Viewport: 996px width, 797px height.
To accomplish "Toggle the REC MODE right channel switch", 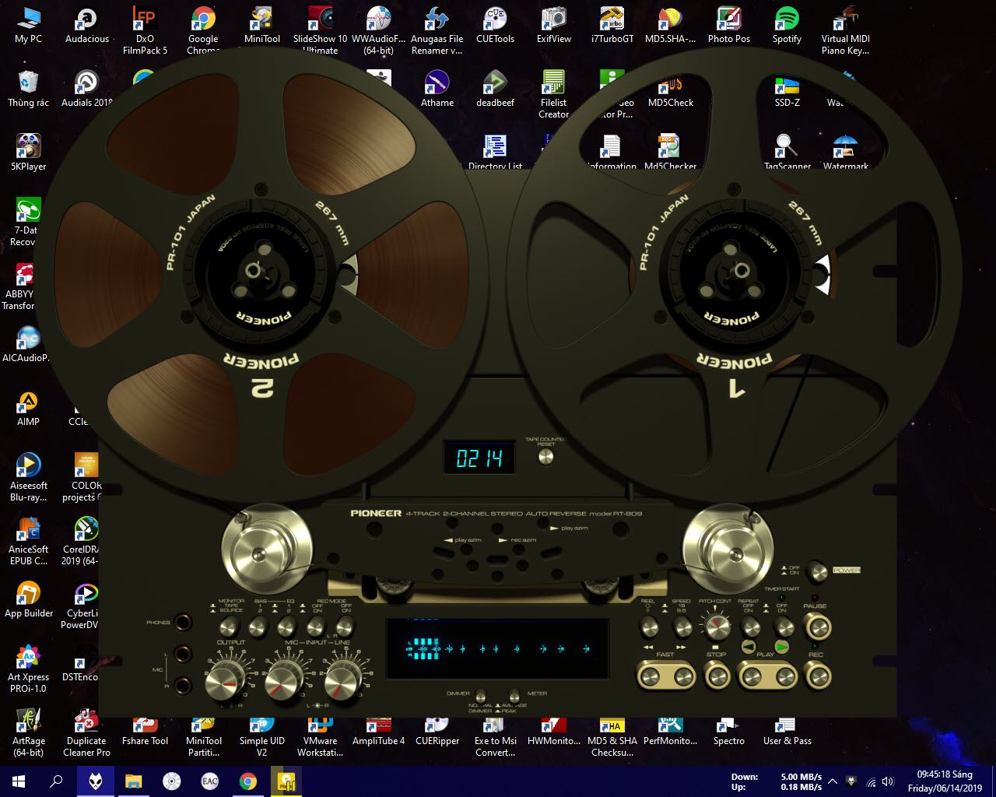I will click(345, 625).
